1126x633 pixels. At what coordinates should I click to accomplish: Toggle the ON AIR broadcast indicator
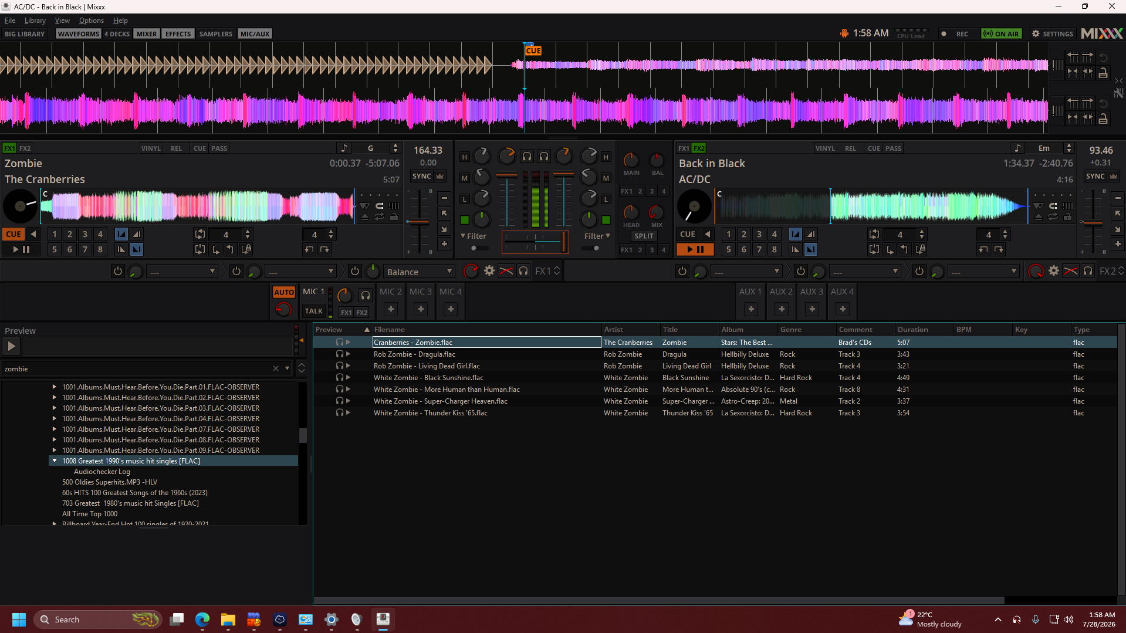(1002, 33)
